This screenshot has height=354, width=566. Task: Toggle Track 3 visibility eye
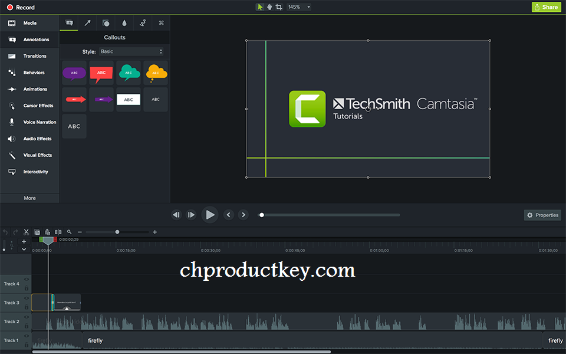[x=27, y=298]
